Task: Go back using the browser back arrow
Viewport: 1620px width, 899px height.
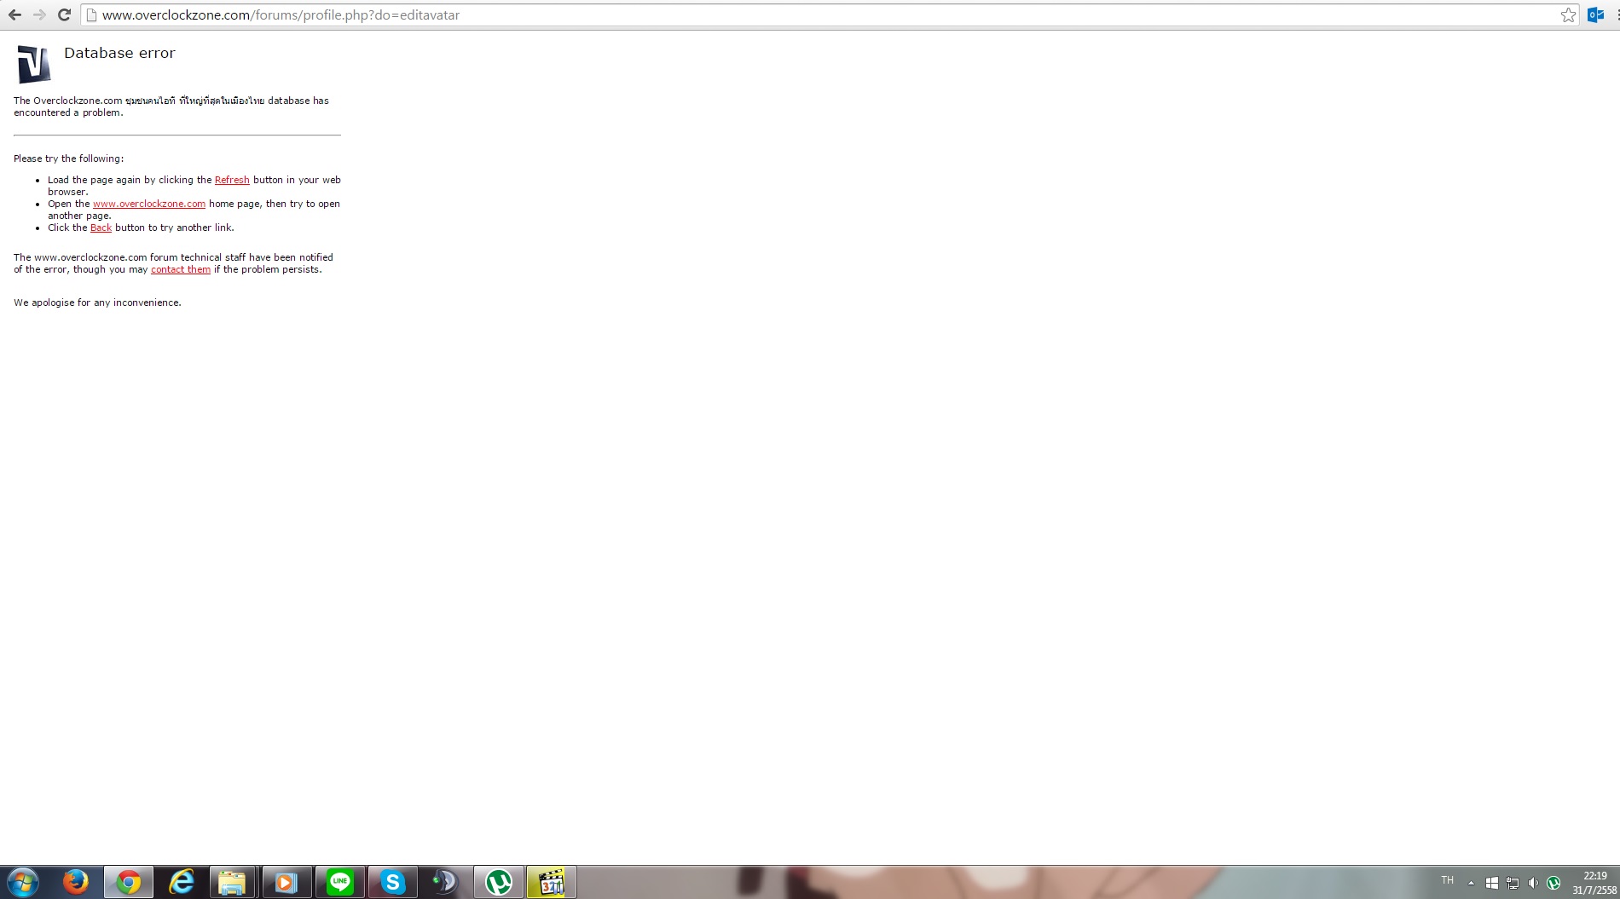Action: tap(14, 15)
